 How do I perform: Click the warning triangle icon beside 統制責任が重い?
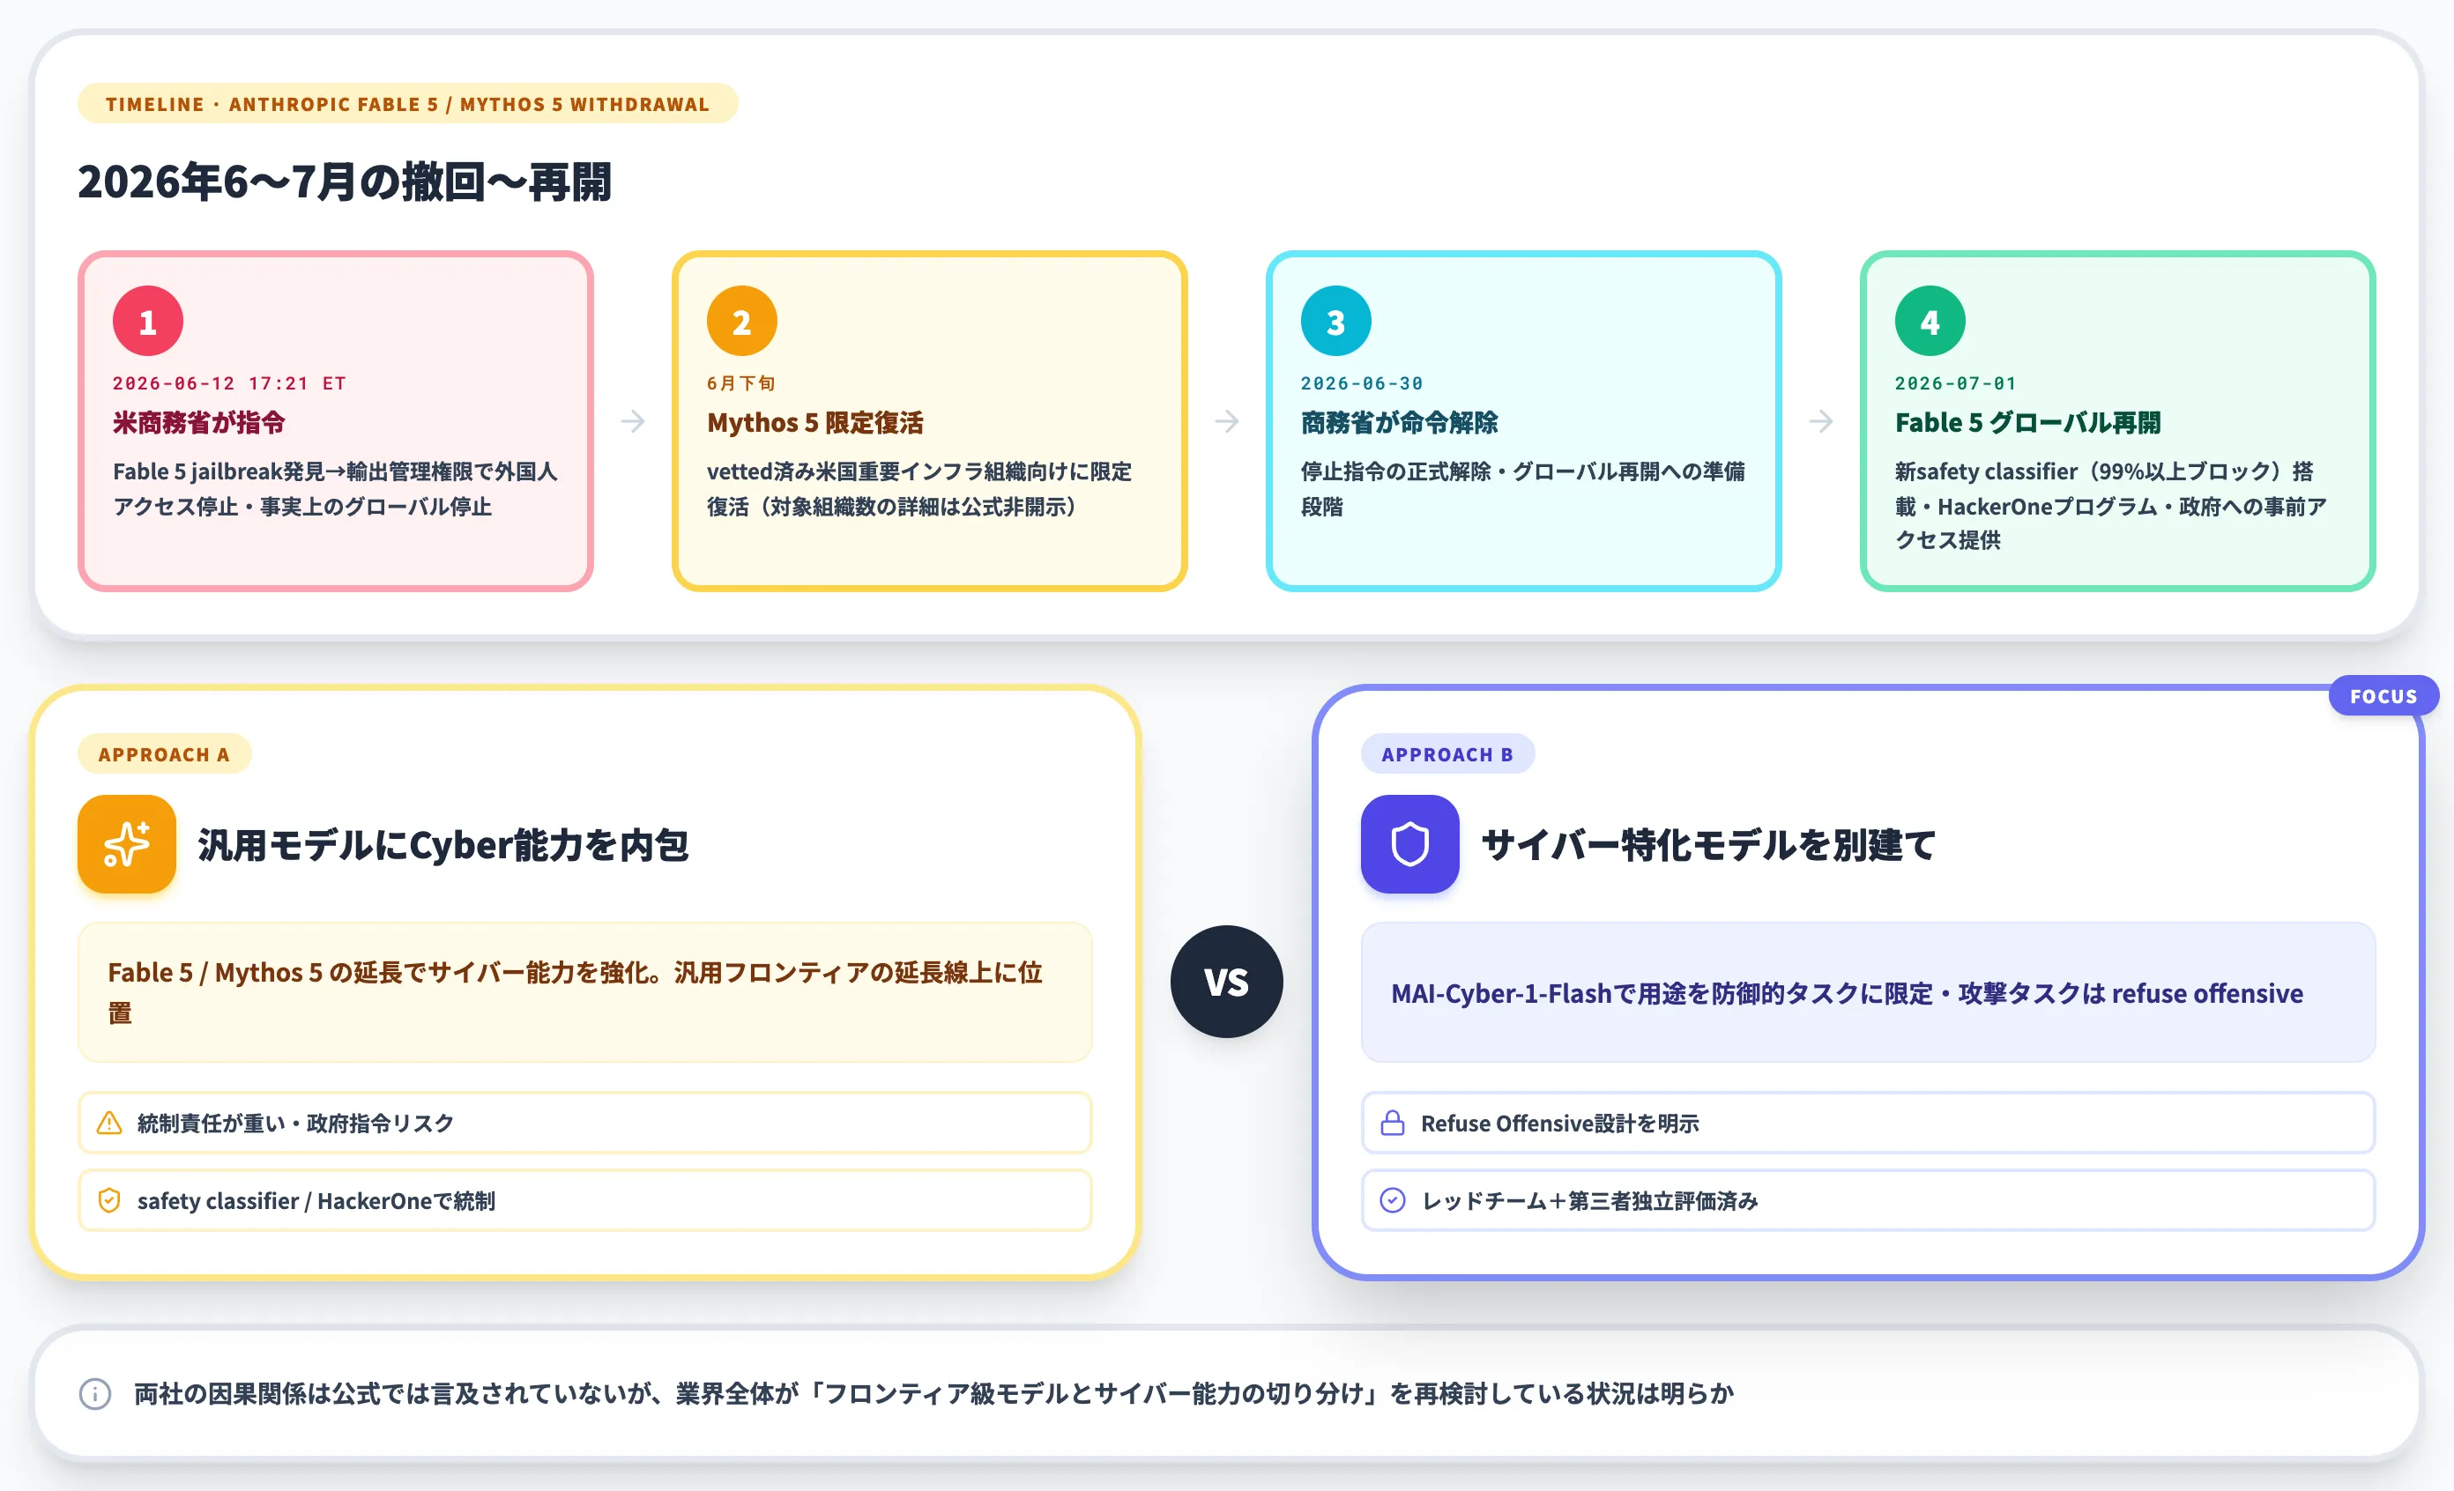pyautogui.click(x=109, y=1123)
